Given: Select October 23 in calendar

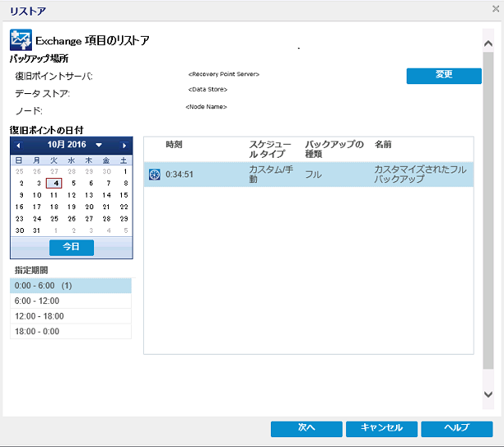Looking at the screenshot, I should coord(20,219).
